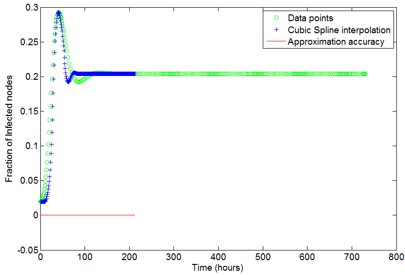Click the x-axis tick label 500
405x275 pixels.
[263, 257]
